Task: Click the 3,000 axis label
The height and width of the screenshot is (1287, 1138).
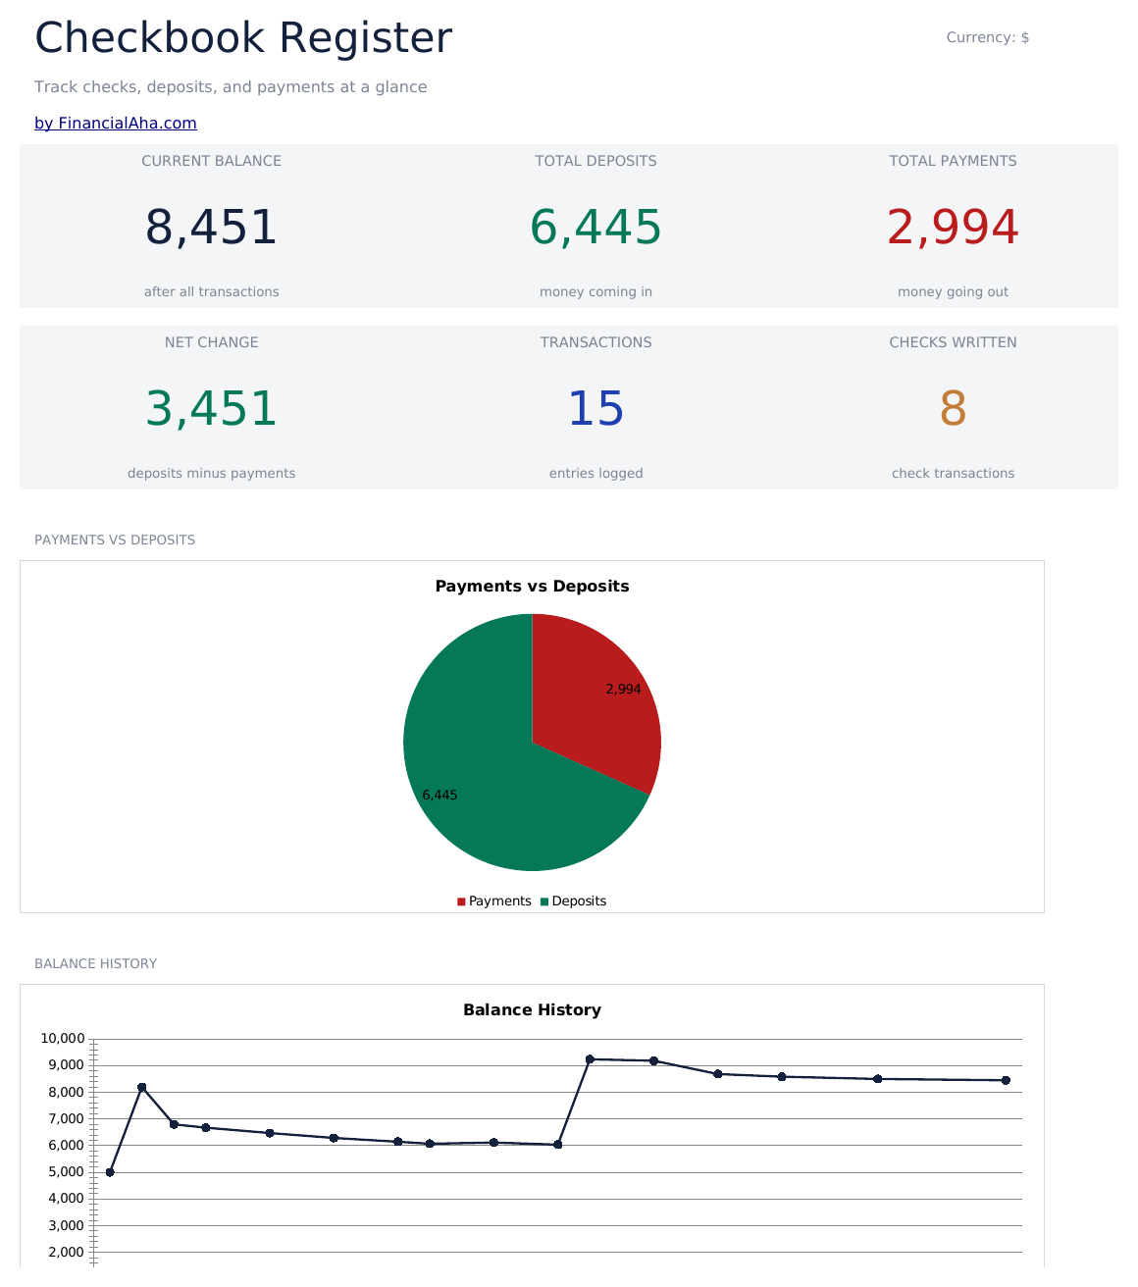Action: click(x=66, y=1225)
